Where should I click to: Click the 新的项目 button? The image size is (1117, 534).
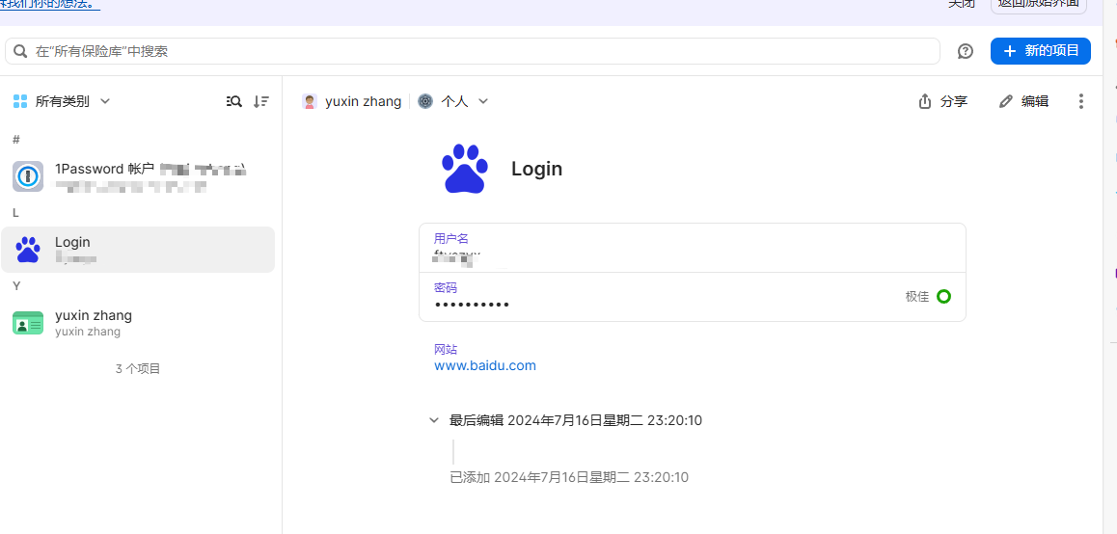point(1040,51)
